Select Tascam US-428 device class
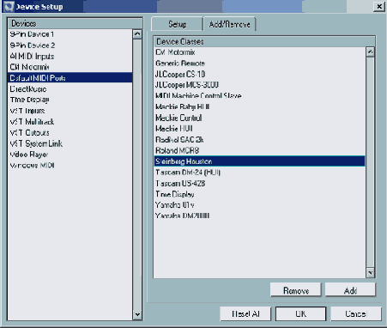This screenshot has width=387, height=328. tap(259, 183)
